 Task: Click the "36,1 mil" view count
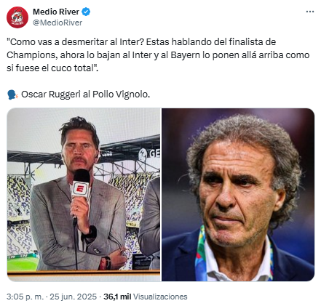(117, 297)
